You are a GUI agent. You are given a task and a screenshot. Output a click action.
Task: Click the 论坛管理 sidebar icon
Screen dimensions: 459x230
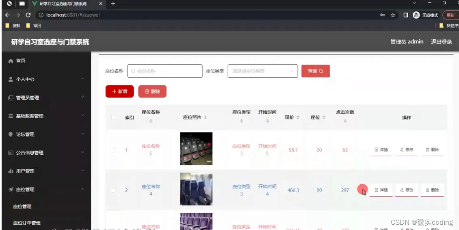[x=11, y=134]
